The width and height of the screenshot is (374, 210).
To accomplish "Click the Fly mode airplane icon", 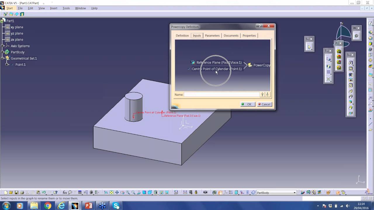I will (106, 192).
